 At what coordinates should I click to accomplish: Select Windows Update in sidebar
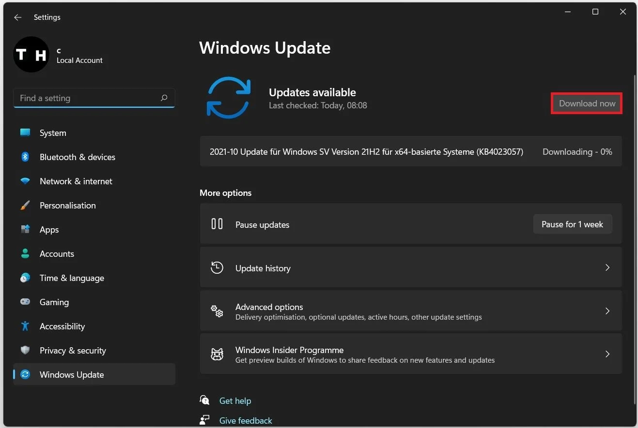tap(94, 374)
